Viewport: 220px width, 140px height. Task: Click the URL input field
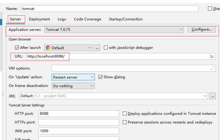point(121,56)
